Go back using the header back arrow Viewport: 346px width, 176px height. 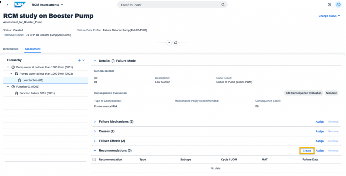coord(7,5)
